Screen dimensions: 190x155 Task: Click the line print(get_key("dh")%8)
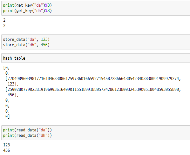tap(27, 11)
